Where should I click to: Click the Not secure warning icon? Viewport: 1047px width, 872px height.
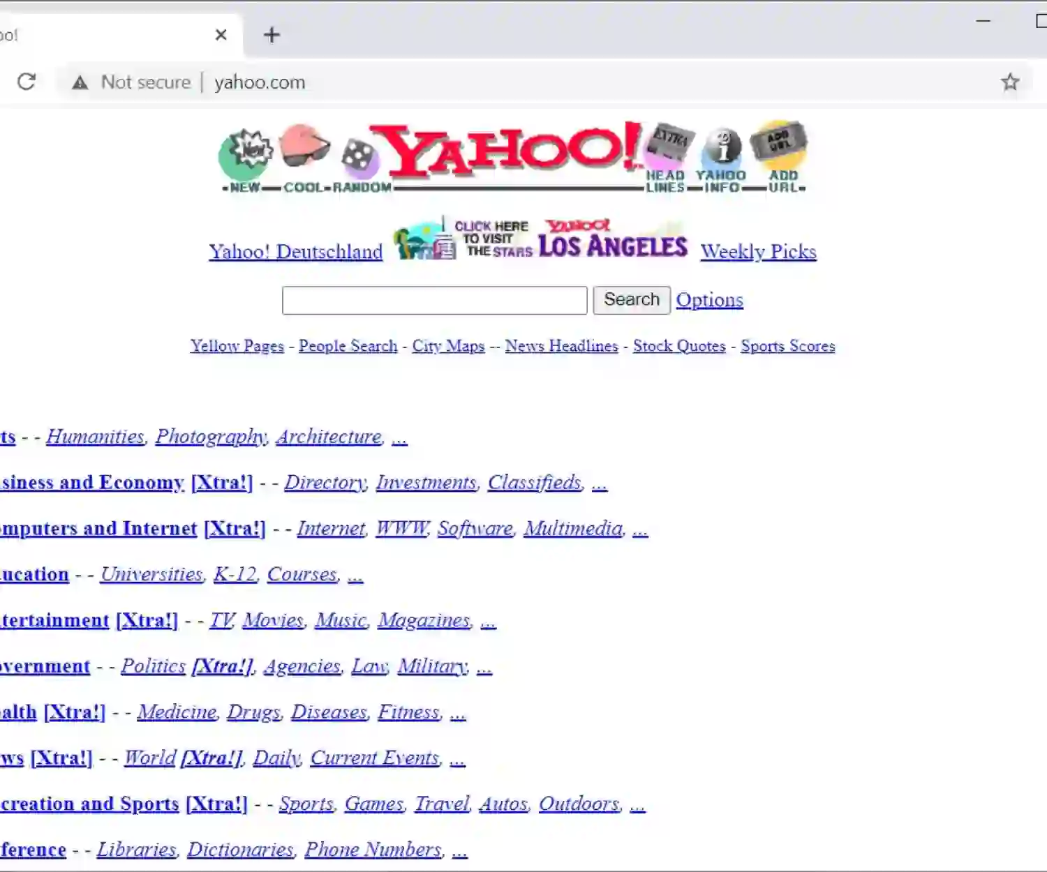tap(80, 82)
